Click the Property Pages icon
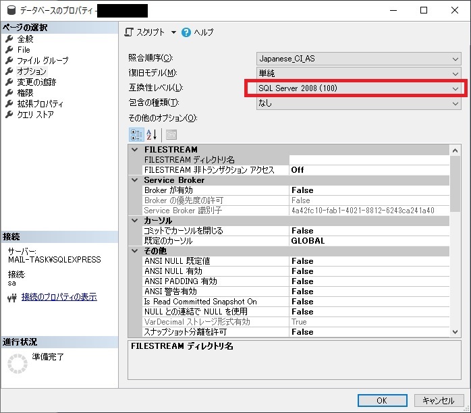 tap(171, 134)
